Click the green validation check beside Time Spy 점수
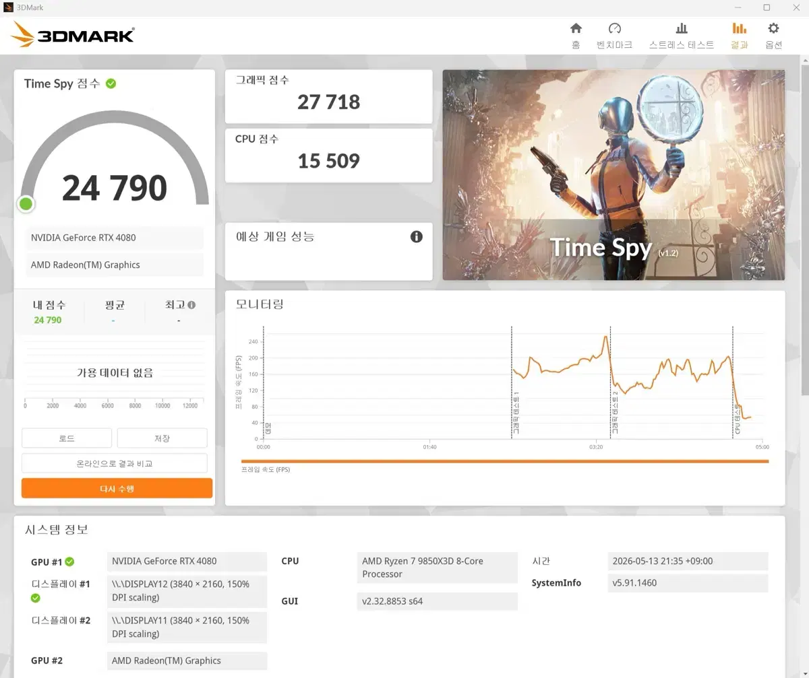809x678 pixels. click(111, 83)
